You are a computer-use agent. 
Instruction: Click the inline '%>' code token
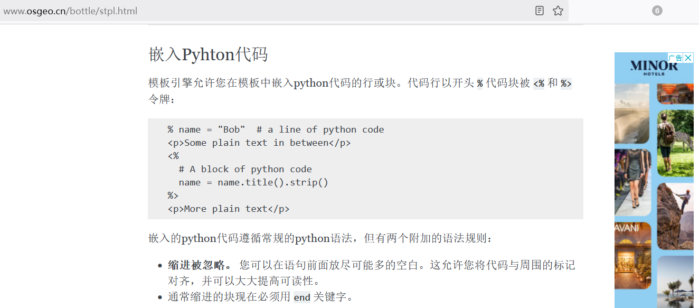[x=566, y=83]
